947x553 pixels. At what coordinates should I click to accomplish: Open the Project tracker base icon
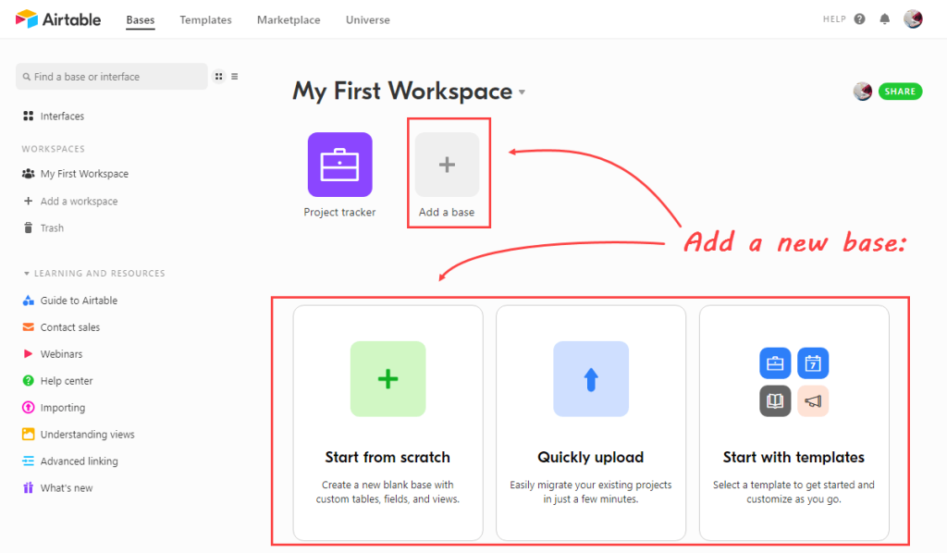(340, 165)
